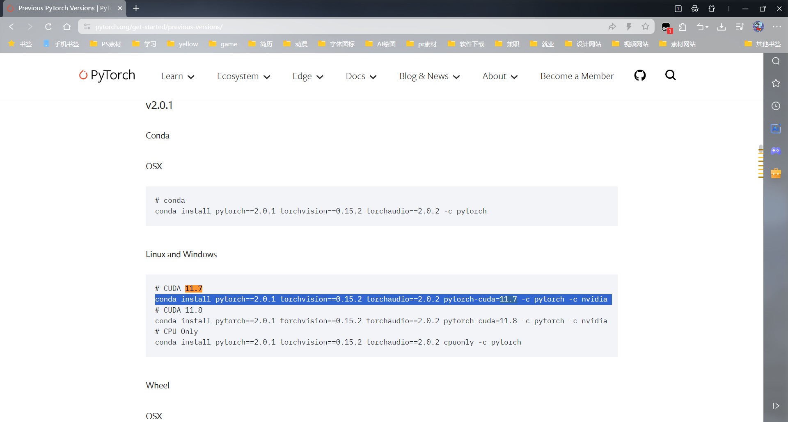Click the shirt skin icon in title bar
Viewport: 788px width, 422px height.
(x=712, y=9)
